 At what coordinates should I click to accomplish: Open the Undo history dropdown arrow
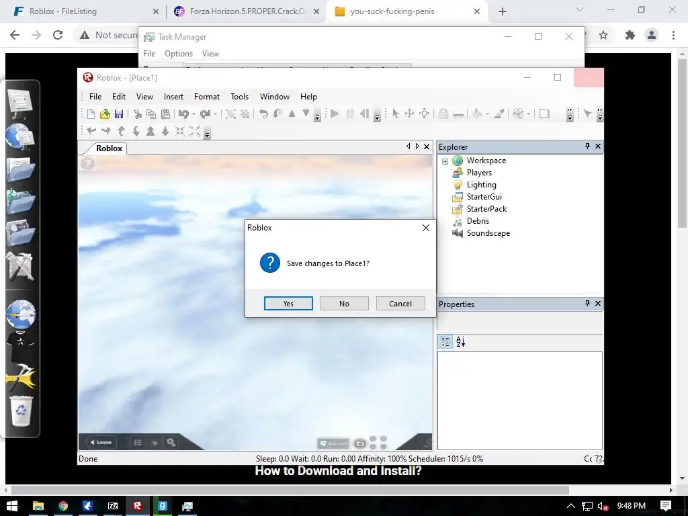pos(193,114)
